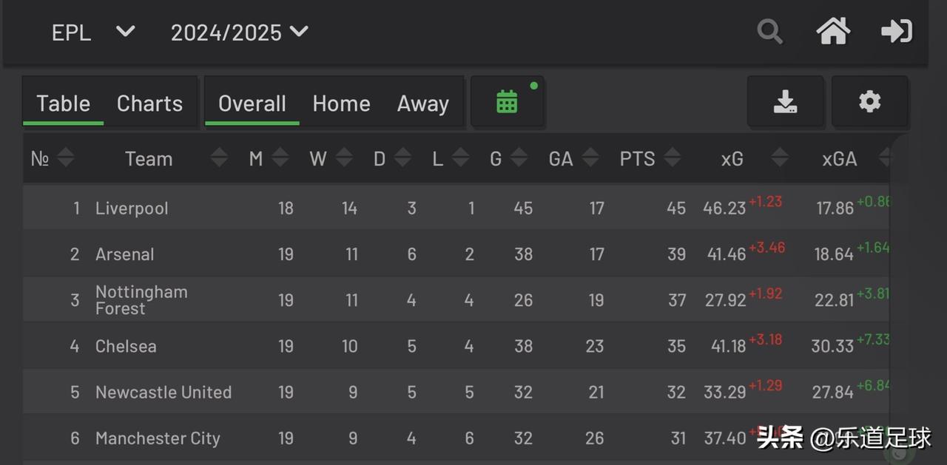Sort table by xG column arrows
The image size is (947, 465).
780,157
